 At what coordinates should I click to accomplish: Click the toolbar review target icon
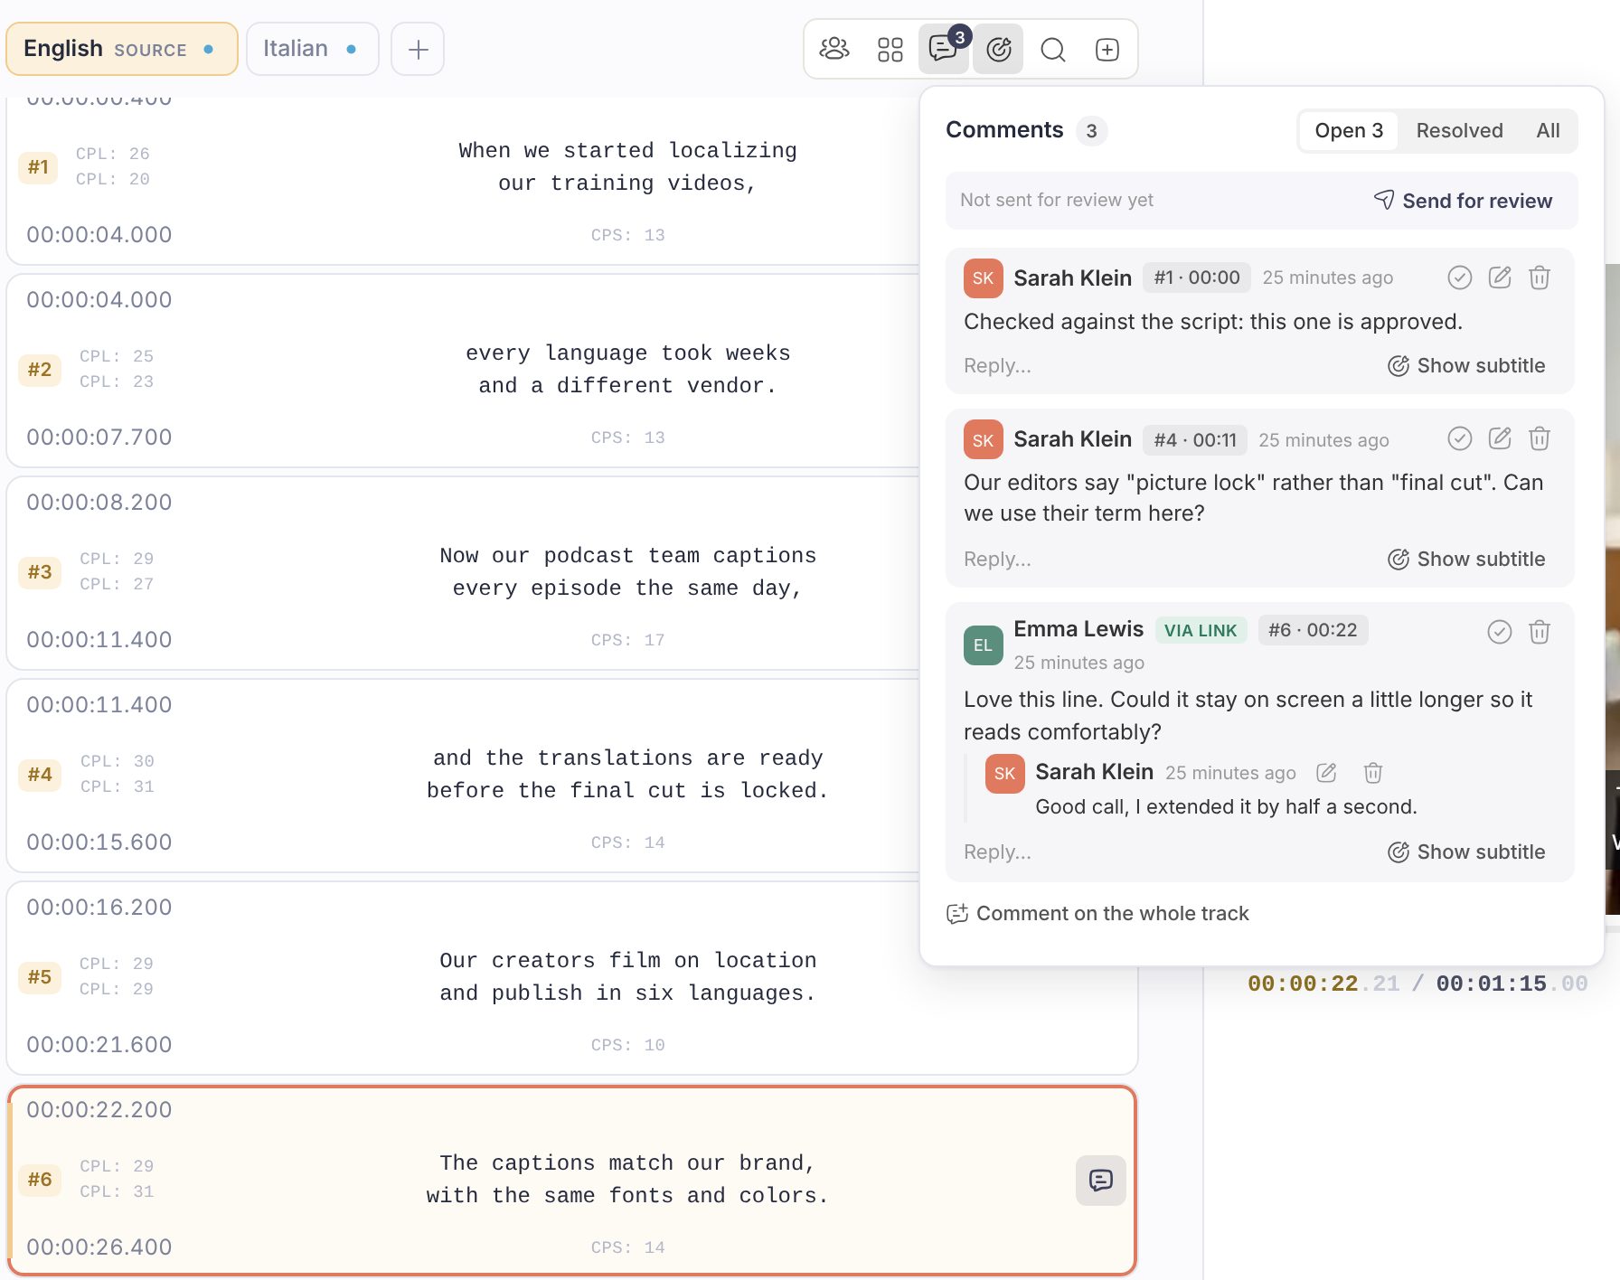click(x=998, y=49)
